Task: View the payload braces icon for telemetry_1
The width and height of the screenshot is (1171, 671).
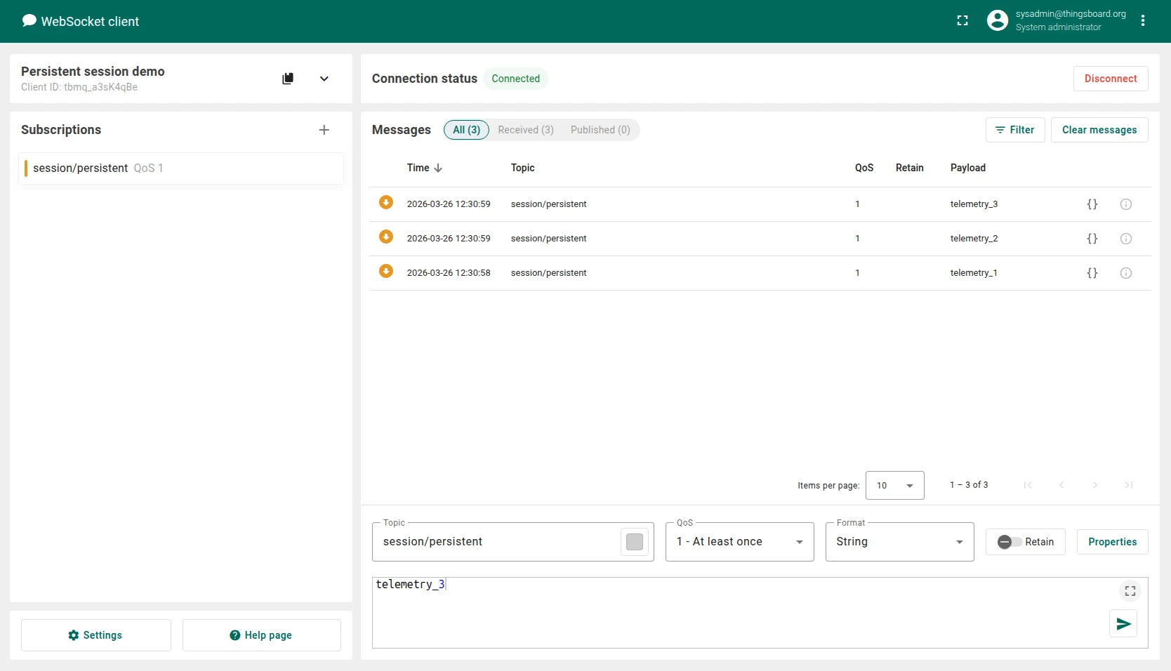Action: [x=1092, y=273]
